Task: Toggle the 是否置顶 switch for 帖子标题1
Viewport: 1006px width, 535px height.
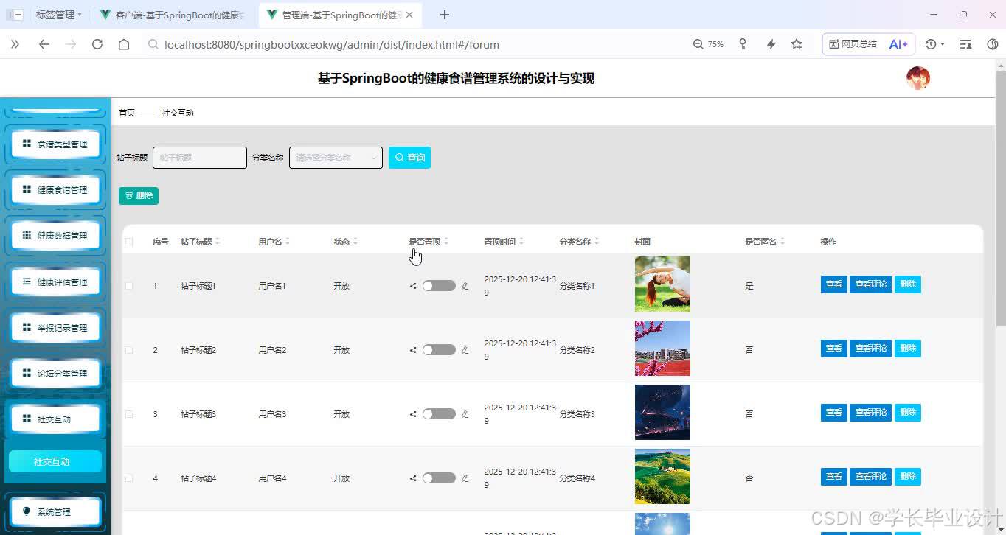Action: (x=439, y=286)
